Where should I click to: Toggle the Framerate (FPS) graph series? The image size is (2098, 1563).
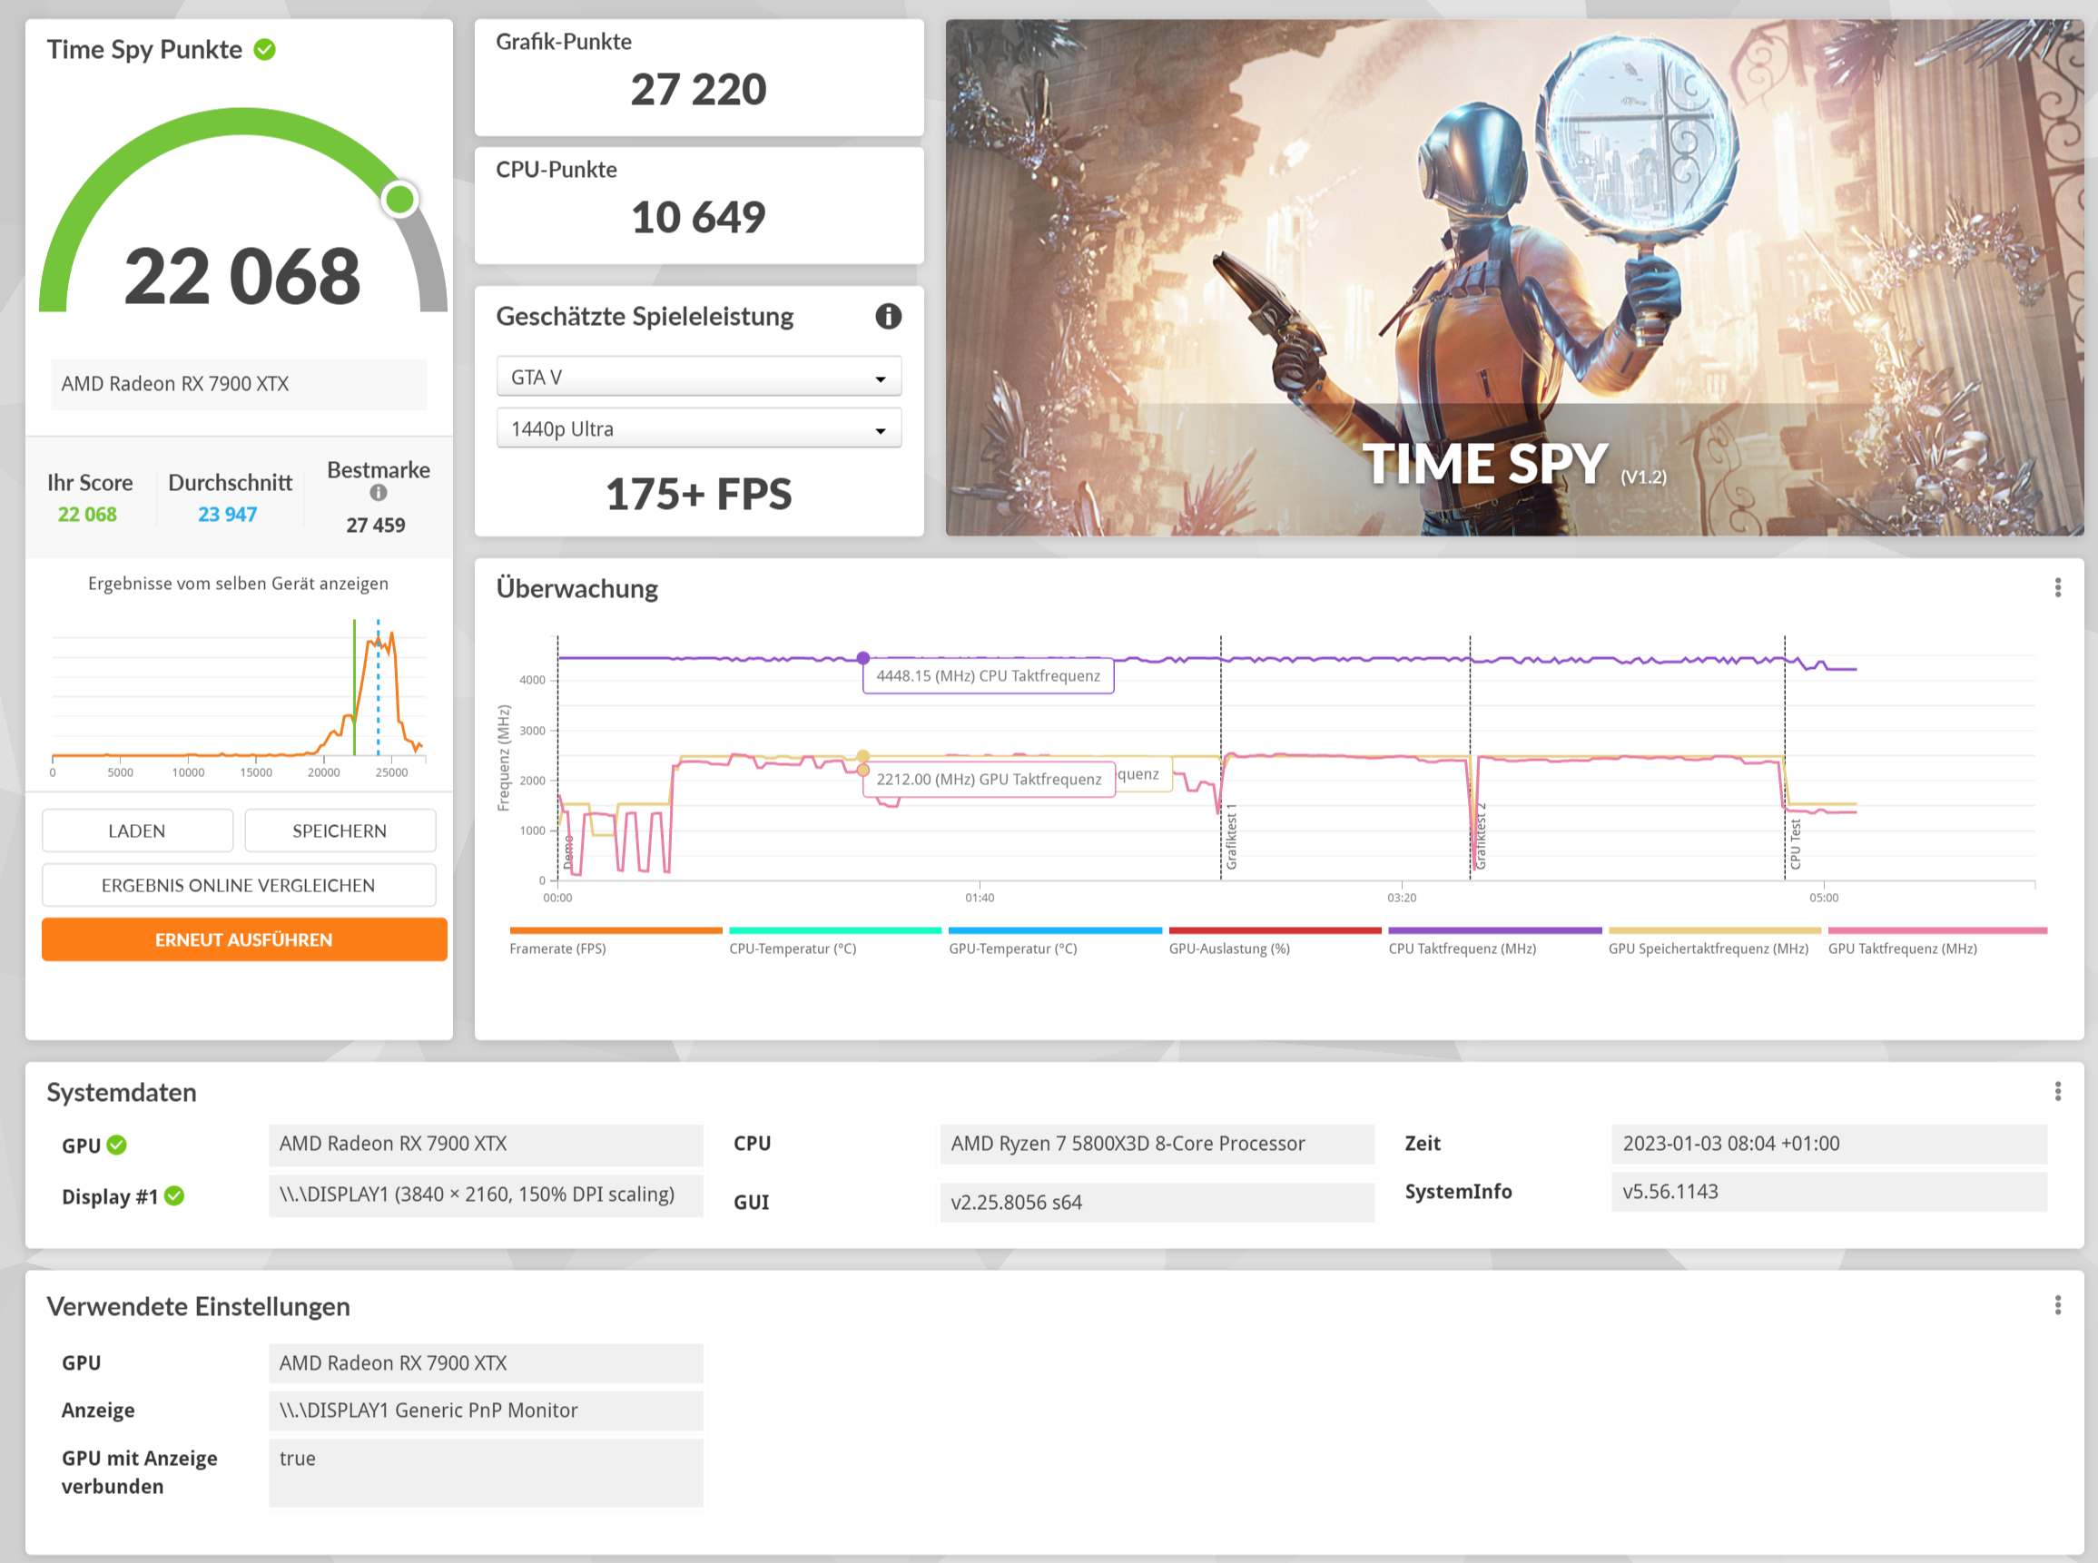click(558, 948)
